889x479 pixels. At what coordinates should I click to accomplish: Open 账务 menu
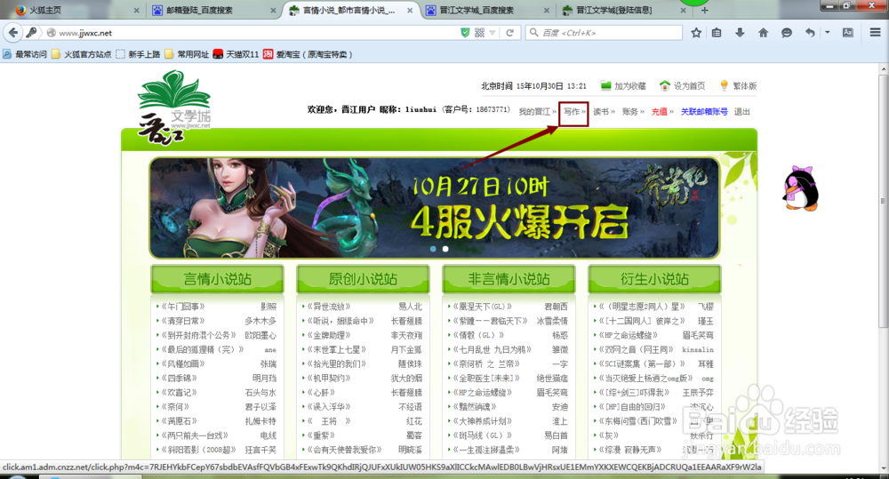click(633, 112)
